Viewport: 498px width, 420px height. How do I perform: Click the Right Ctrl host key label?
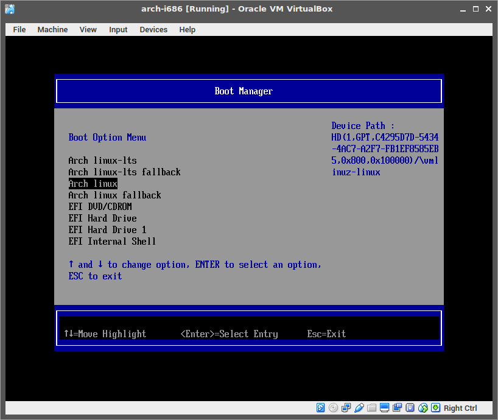click(460, 408)
